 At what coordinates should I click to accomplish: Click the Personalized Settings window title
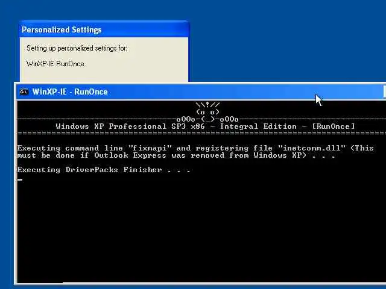point(62,30)
